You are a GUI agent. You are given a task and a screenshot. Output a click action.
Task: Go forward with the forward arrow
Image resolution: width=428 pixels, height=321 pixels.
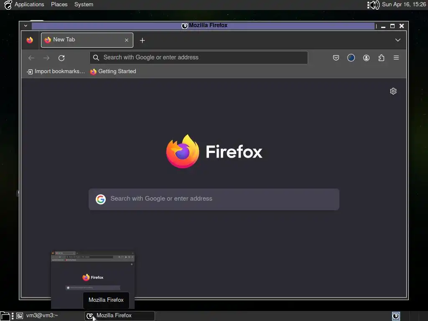46,58
